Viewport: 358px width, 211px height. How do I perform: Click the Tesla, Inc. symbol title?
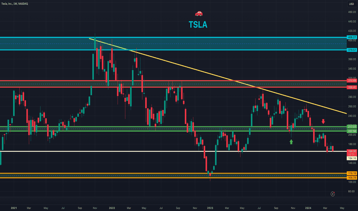[x=15, y=4]
